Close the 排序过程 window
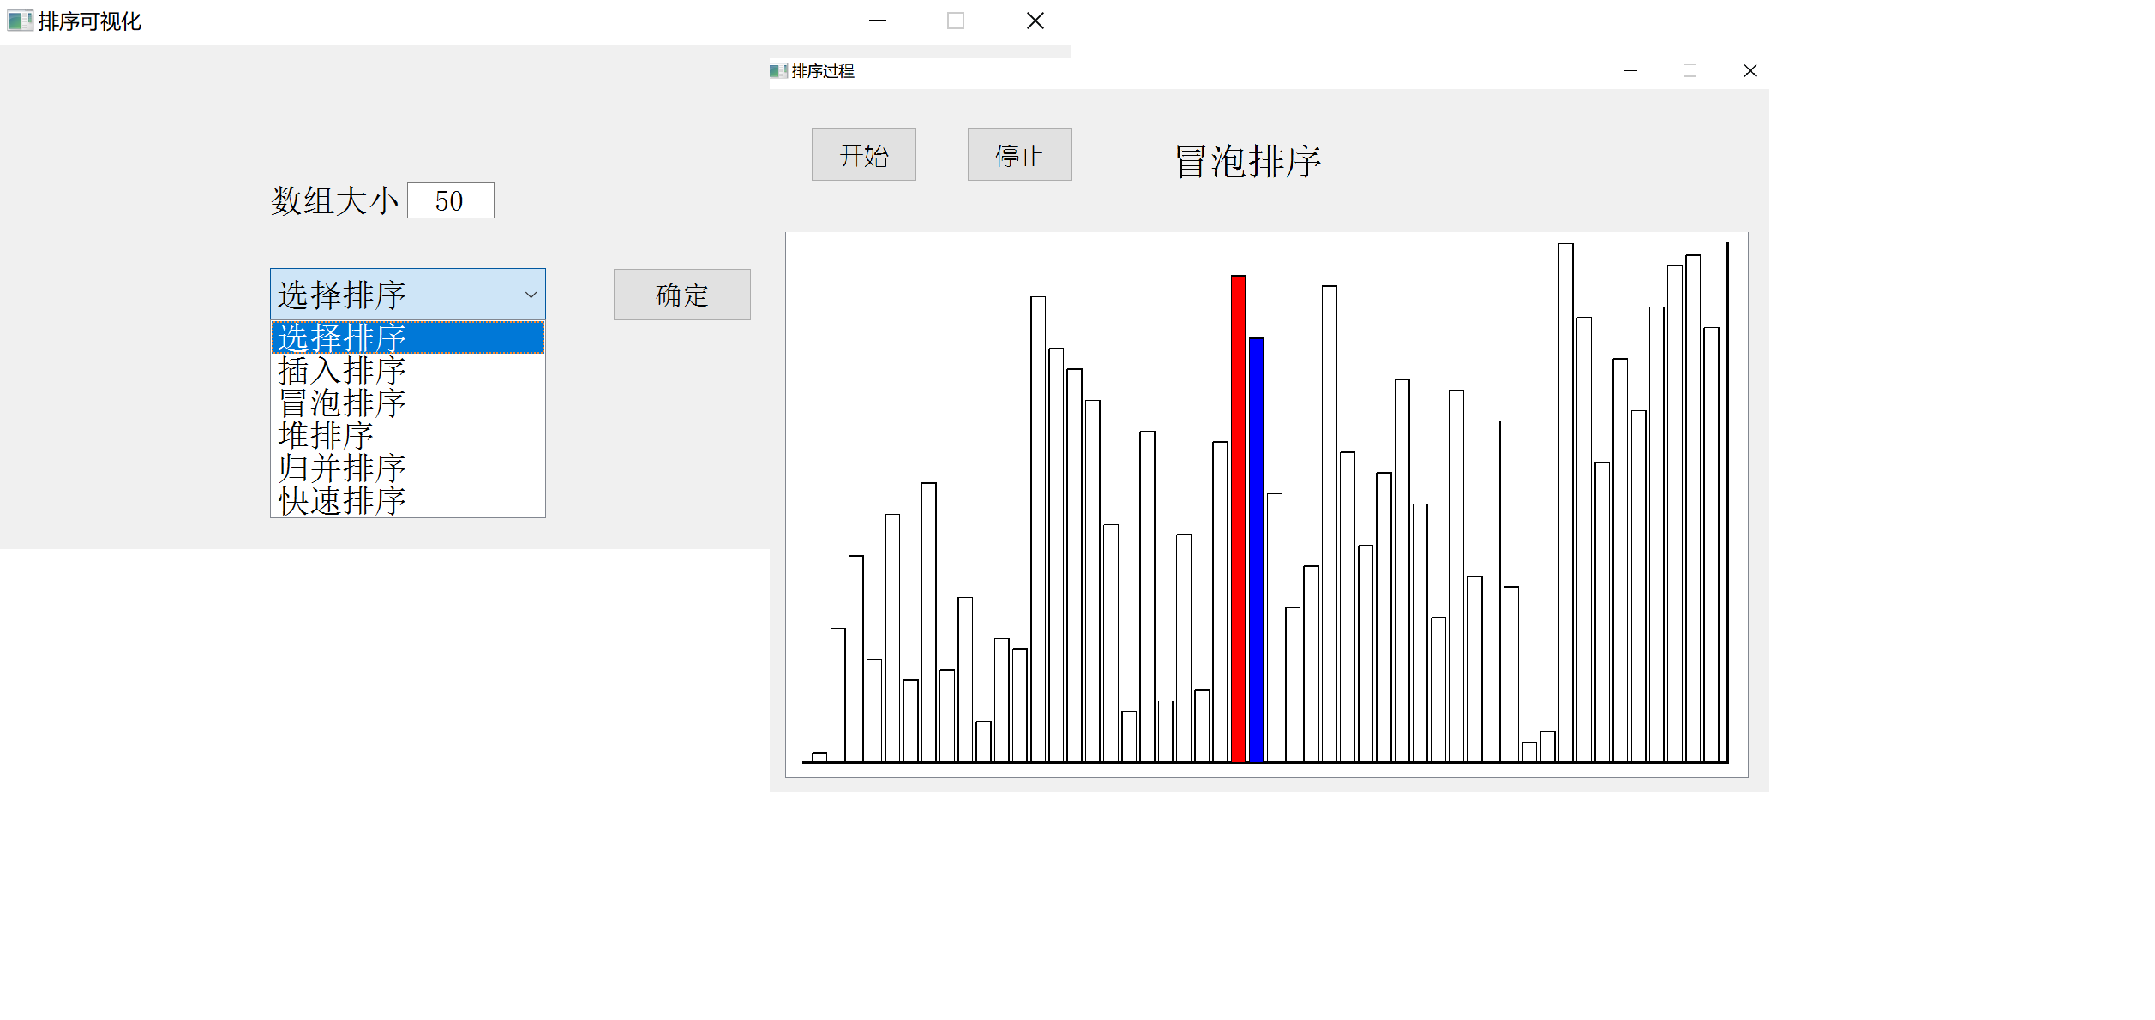The image size is (2155, 1020). [1750, 71]
